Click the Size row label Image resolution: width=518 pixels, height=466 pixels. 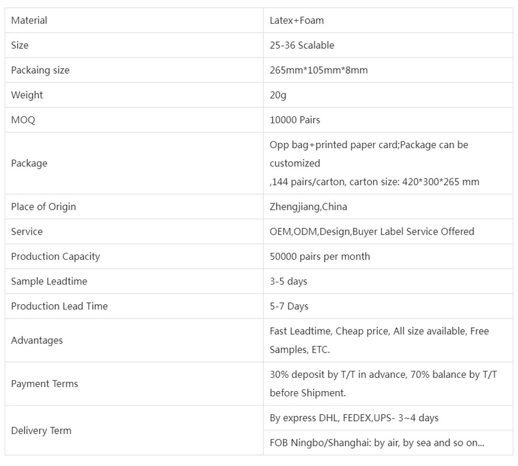20,46
